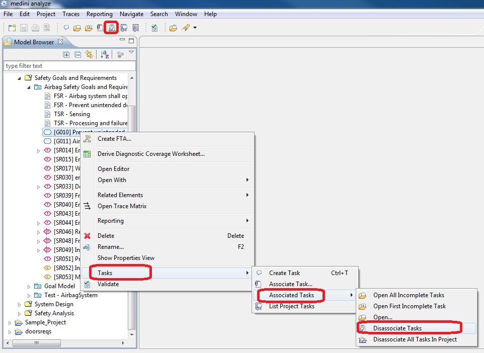Image resolution: width=484 pixels, height=353 pixels.
Task: Click Collapse All in Model Browser
Action: (x=77, y=54)
